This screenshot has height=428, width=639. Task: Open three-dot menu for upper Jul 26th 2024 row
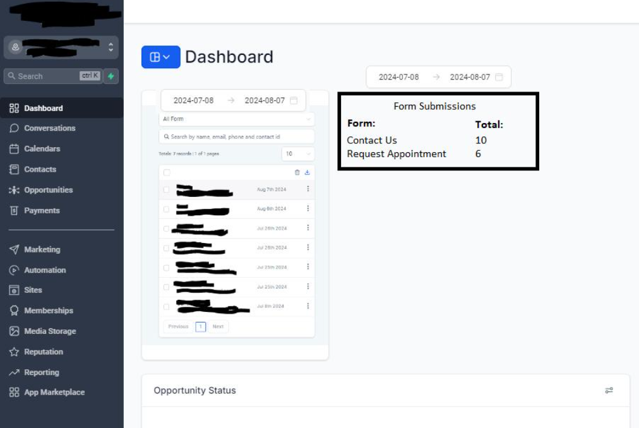pos(308,228)
